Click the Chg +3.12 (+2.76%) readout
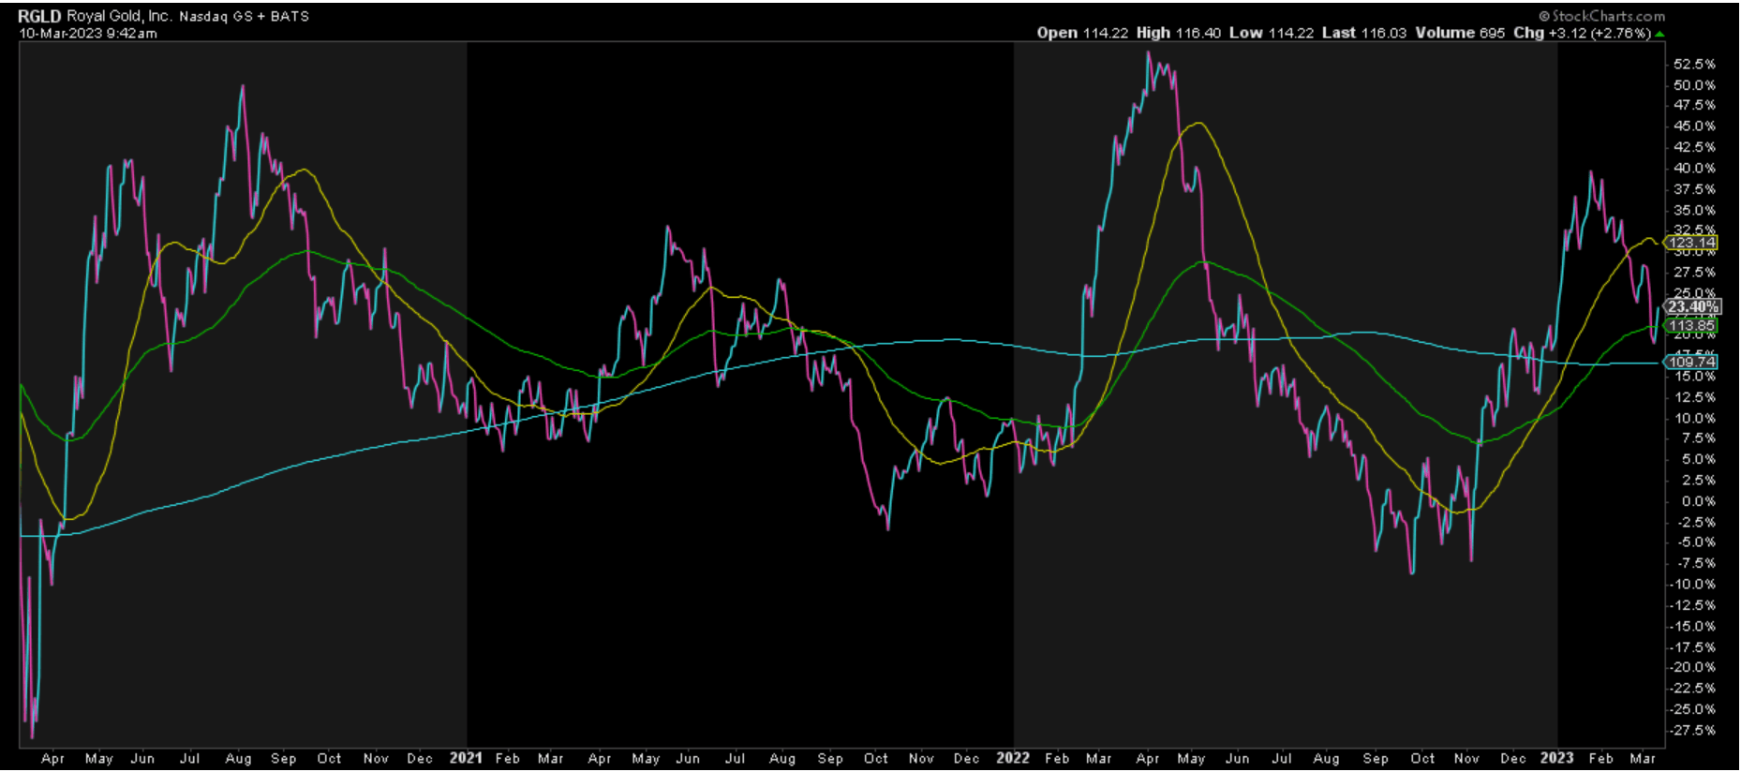The height and width of the screenshot is (772, 1741). [1582, 33]
